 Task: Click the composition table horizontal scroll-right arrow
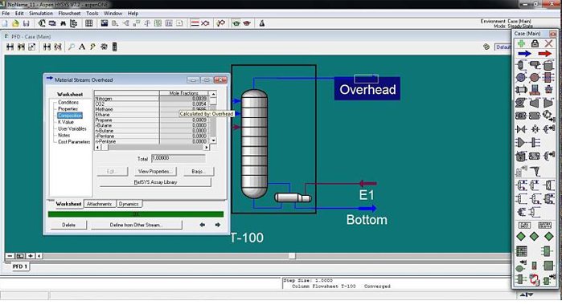coord(206,147)
